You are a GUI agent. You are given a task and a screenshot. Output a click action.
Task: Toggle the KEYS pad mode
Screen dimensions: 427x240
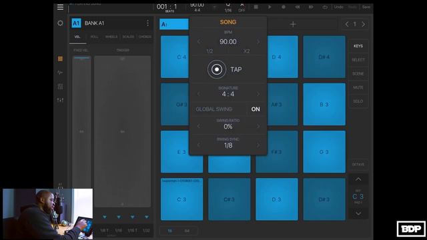pos(358,46)
